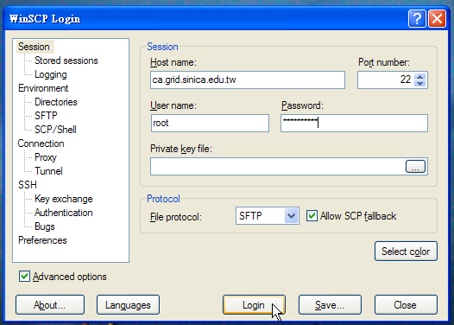Click the Login button
The width and height of the screenshot is (454, 325).
(x=254, y=305)
